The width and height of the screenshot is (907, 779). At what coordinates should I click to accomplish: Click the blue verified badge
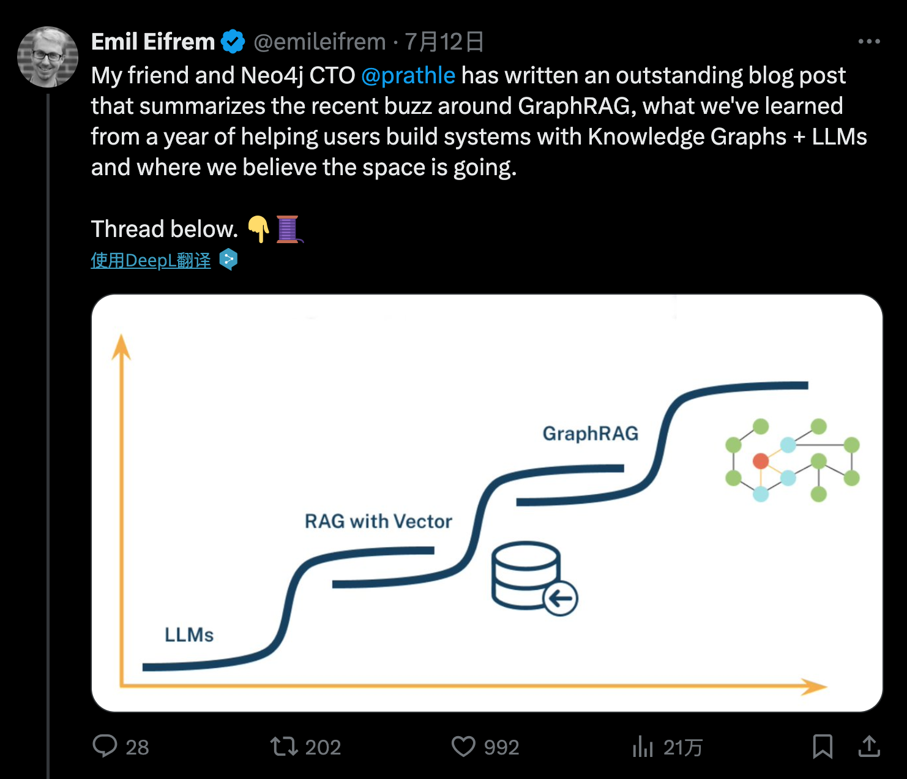pos(233,42)
